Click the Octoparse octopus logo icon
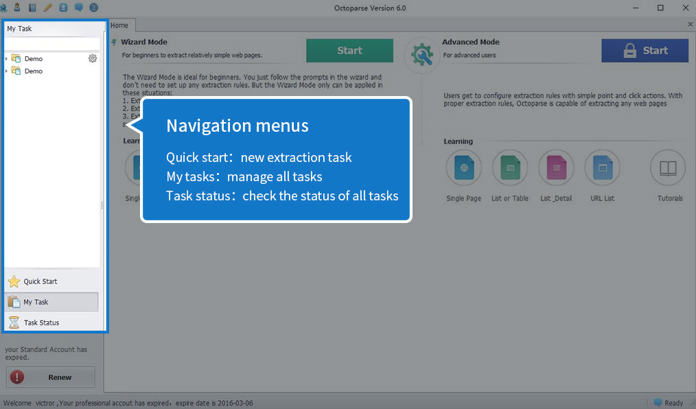The height and width of the screenshot is (409, 696). point(3,8)
